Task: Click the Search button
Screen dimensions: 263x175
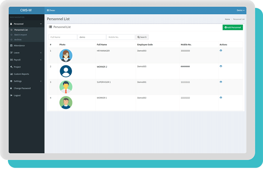Action: click(142, 37)
